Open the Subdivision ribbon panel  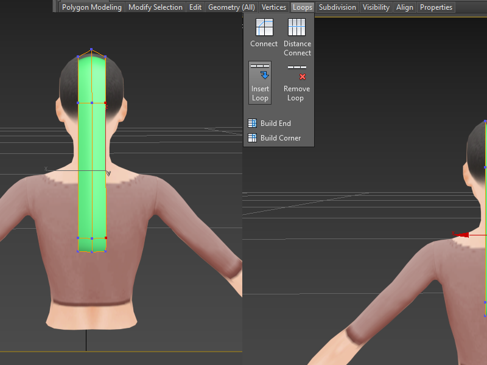coord(337,7)
